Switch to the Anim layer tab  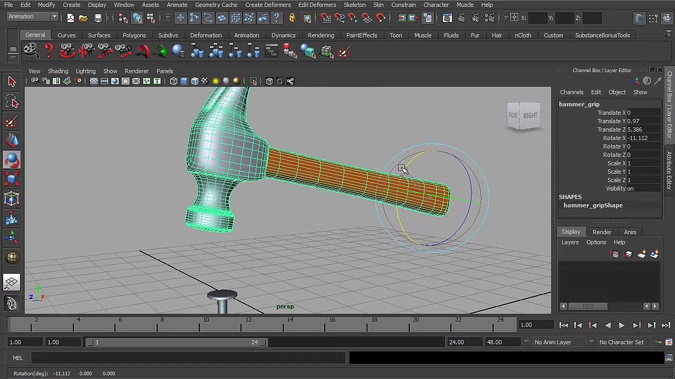[630, 232]
